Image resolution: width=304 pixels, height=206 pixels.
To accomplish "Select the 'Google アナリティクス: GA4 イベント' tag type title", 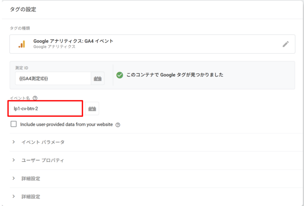I will 73,41.
